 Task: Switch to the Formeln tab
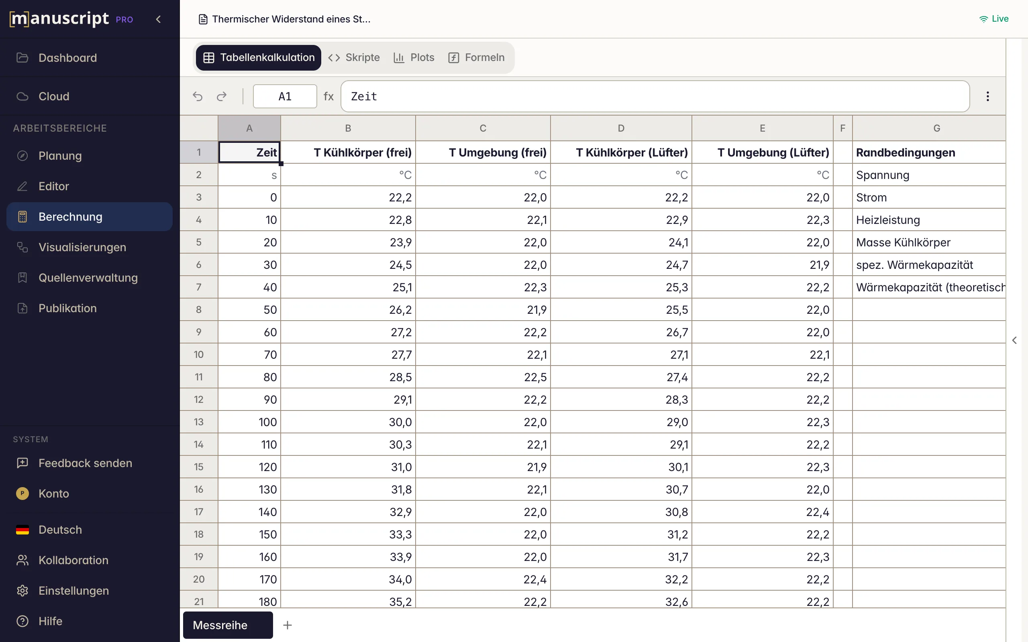[x=477, y=58]
